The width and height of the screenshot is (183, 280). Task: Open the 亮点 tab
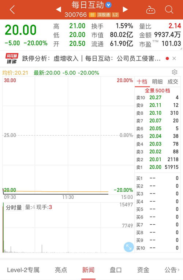click(x=61, y=270)
